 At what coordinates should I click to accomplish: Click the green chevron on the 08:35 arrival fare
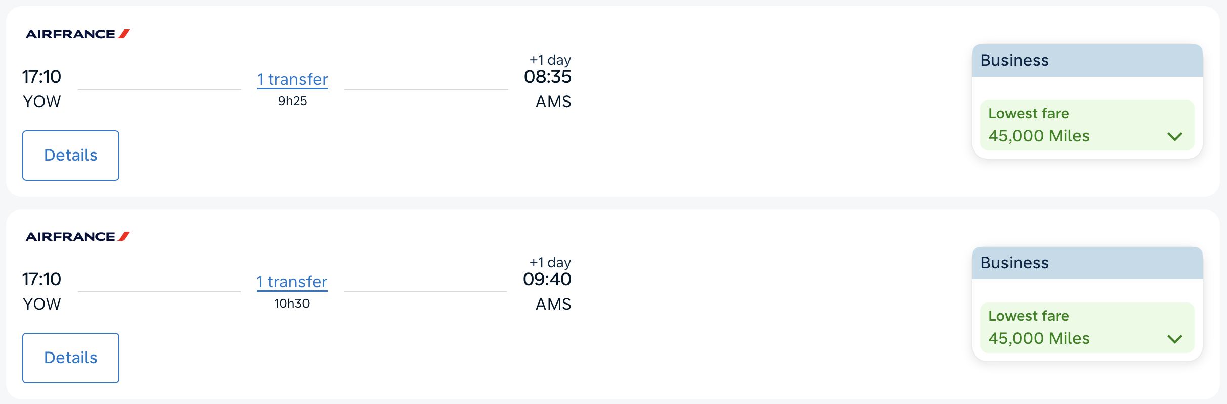[1175, 136]
